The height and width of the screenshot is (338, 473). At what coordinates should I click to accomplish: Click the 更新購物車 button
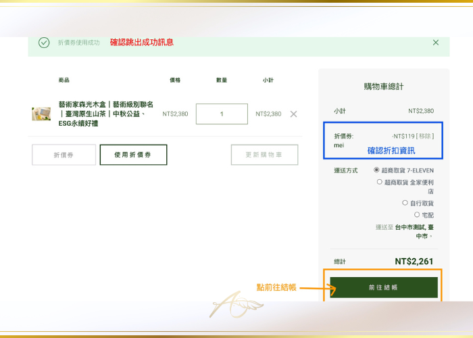tap(264, 155)
